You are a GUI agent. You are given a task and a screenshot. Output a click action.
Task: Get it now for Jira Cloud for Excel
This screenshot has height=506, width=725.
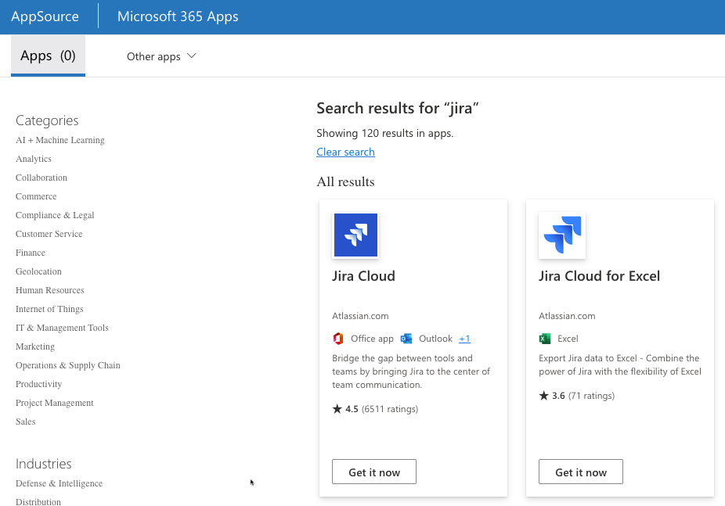[x=581, y=472]
